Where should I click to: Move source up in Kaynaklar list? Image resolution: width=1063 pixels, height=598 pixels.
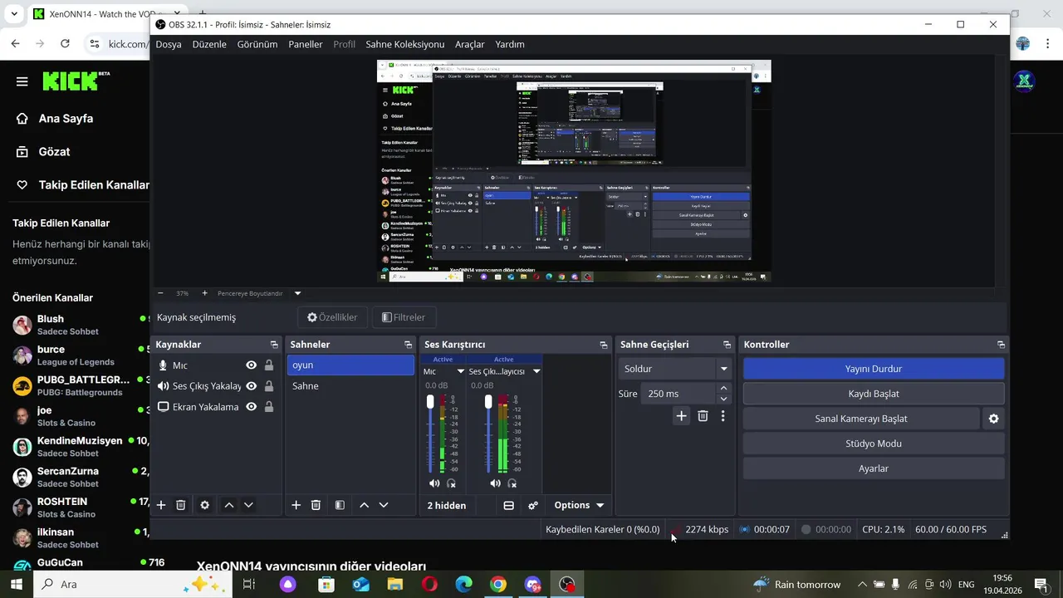229,505
